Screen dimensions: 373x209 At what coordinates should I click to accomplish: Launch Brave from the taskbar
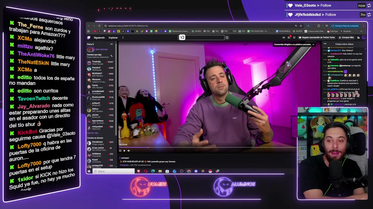[x=138, y=171]
